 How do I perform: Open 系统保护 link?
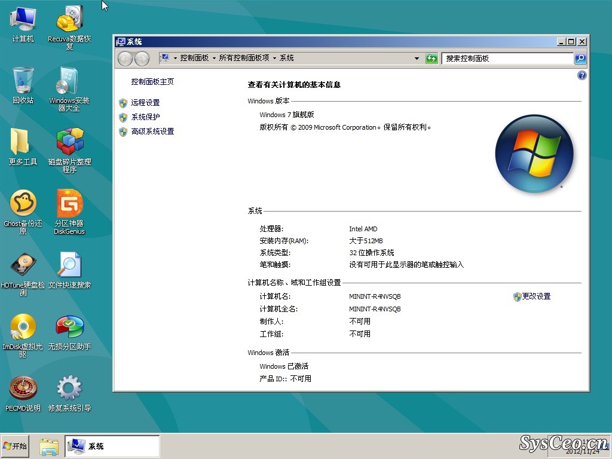point(145,117)
